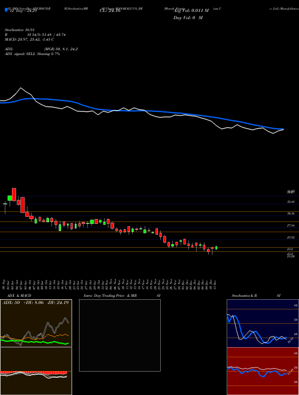Click the 27.84 price axis label
This screenshot has width=299, height=395.
(291, 226)
